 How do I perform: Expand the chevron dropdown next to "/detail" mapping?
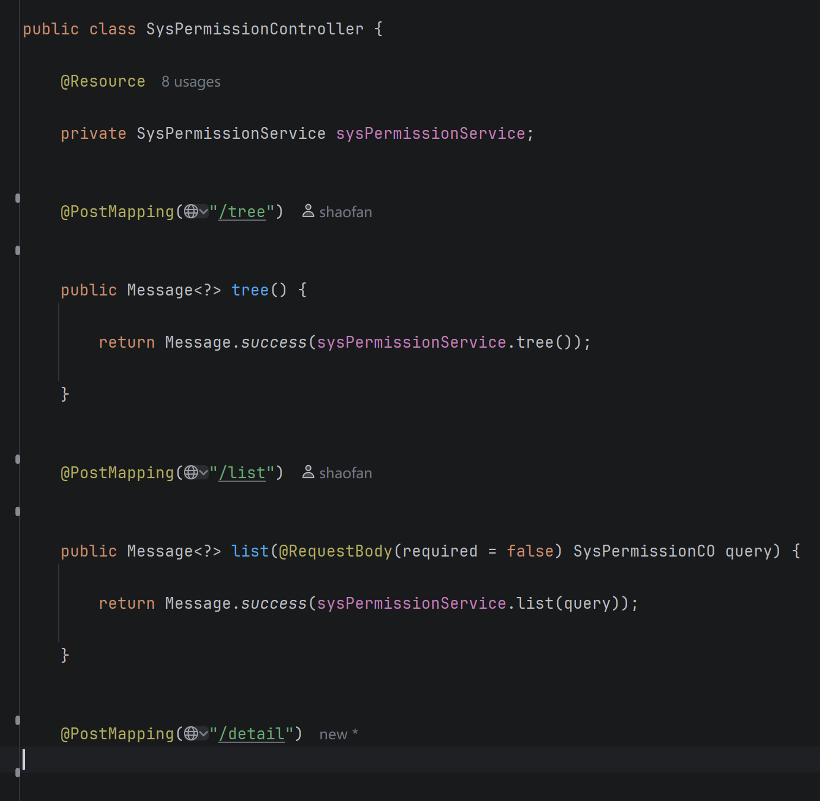[204, 734]
